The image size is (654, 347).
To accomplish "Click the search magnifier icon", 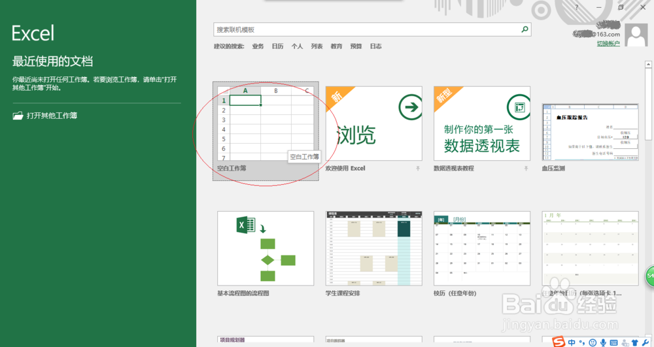I will (x=525, y=29).
